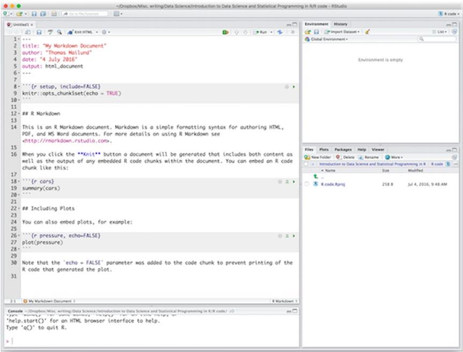This screenshot has height=352, width=463.
Task: Show document in new window icon
Action: click(x=28, y=32)
